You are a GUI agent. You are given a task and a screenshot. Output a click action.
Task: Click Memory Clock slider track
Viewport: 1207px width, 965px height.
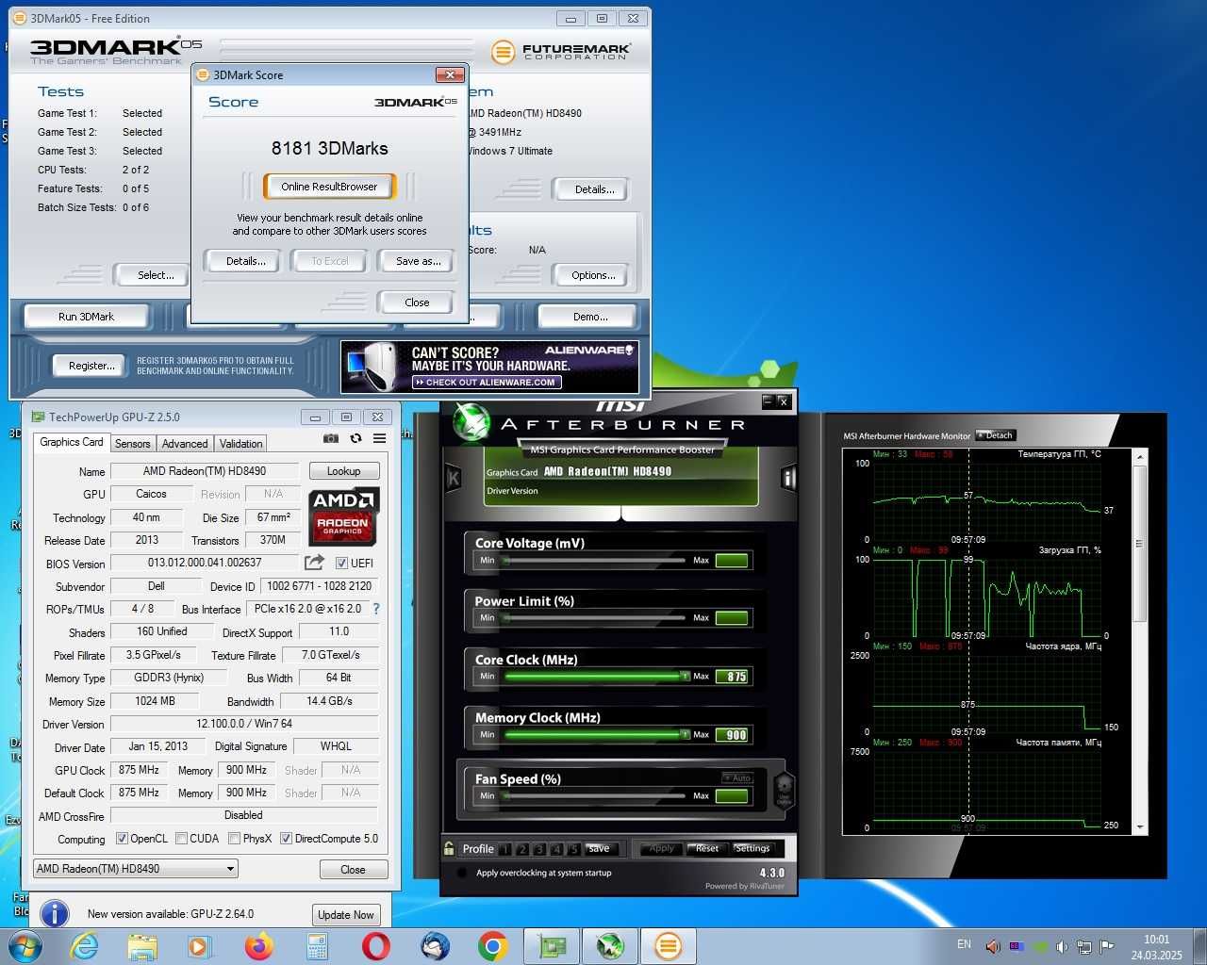(x=595, y=735)
